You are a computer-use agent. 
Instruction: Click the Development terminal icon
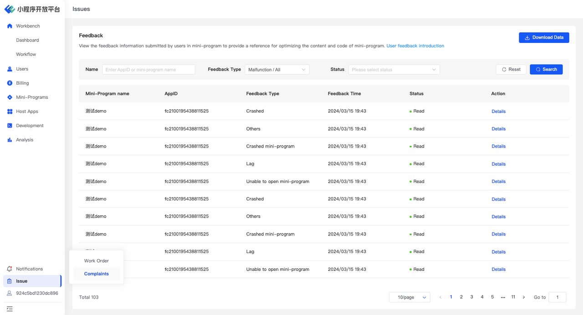10,126
